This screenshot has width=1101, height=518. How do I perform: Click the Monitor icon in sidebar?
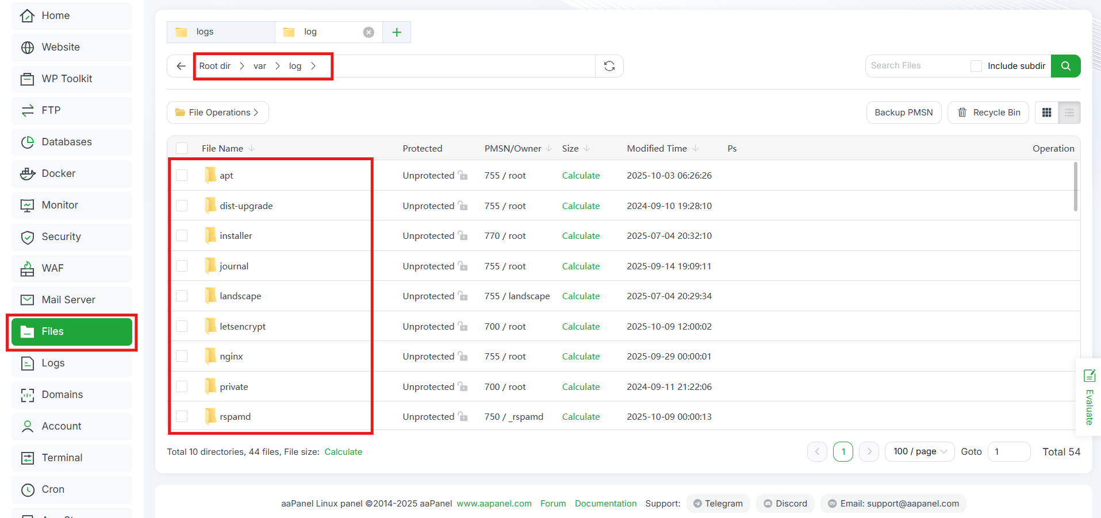point(27,205)
